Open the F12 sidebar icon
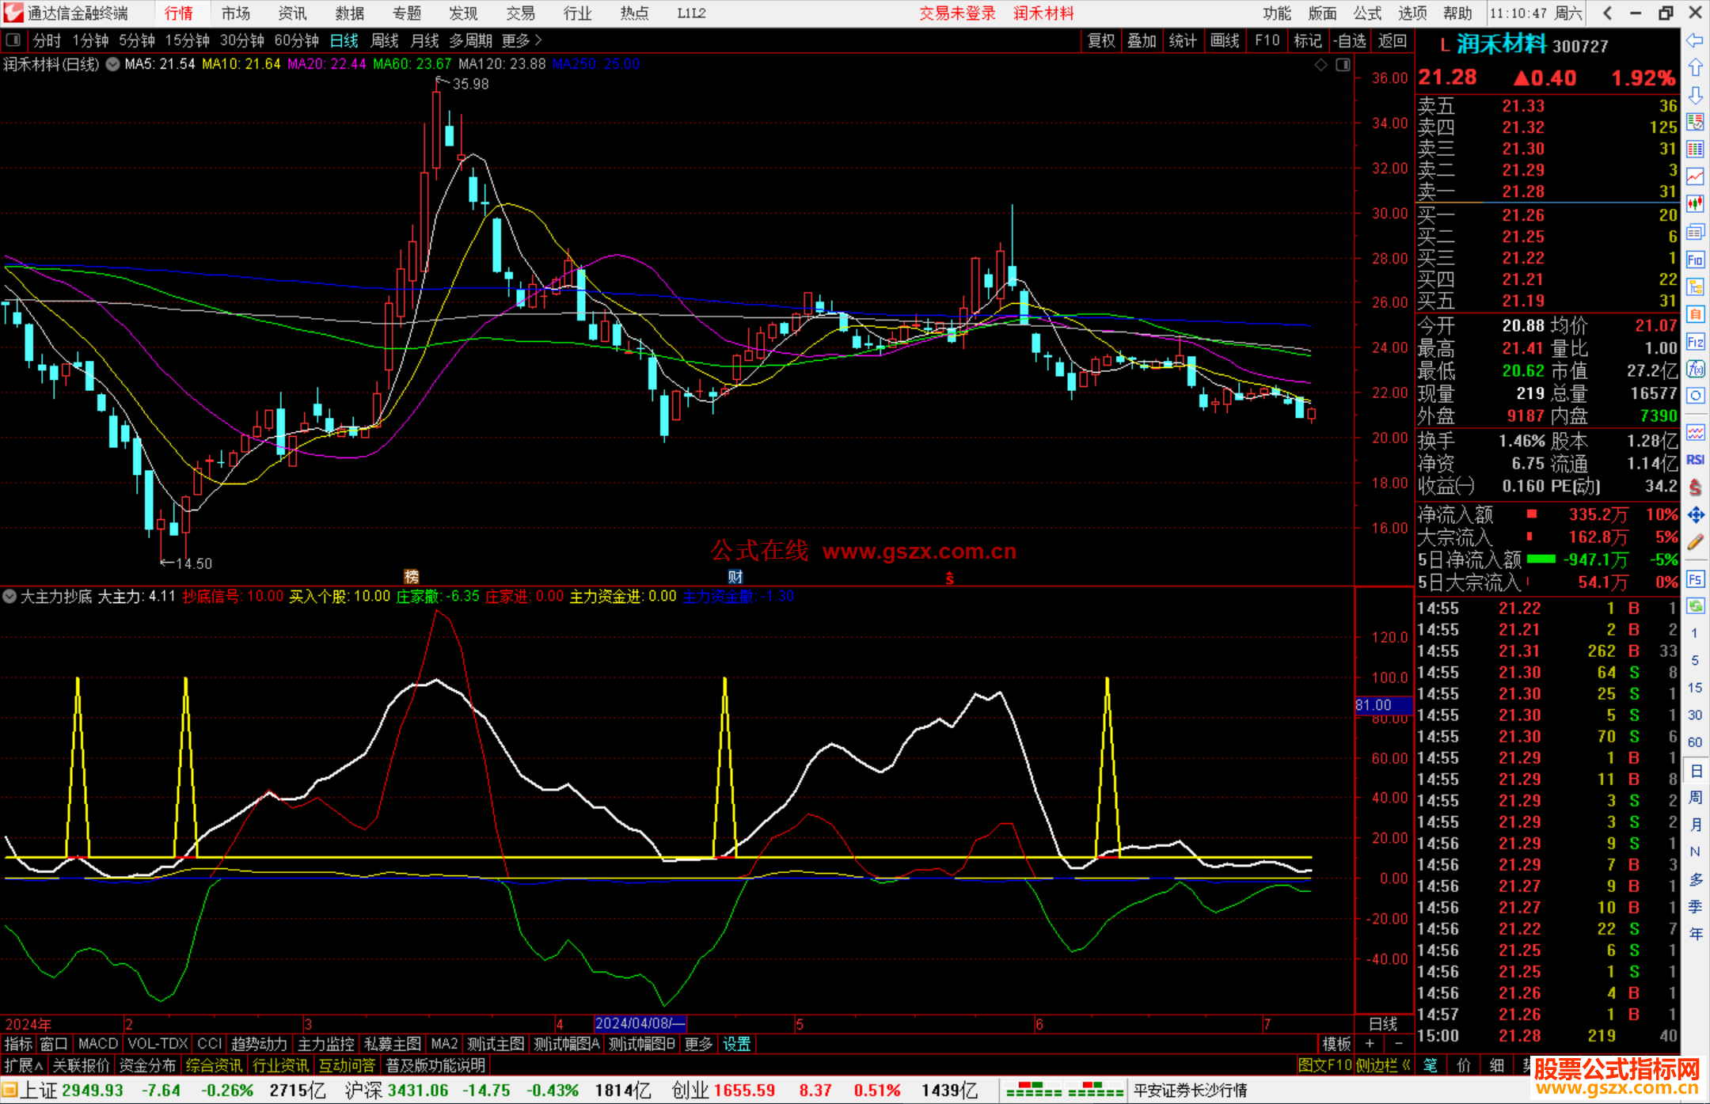This screenshot has height=1104, width=1710. tap(1695, 342)
